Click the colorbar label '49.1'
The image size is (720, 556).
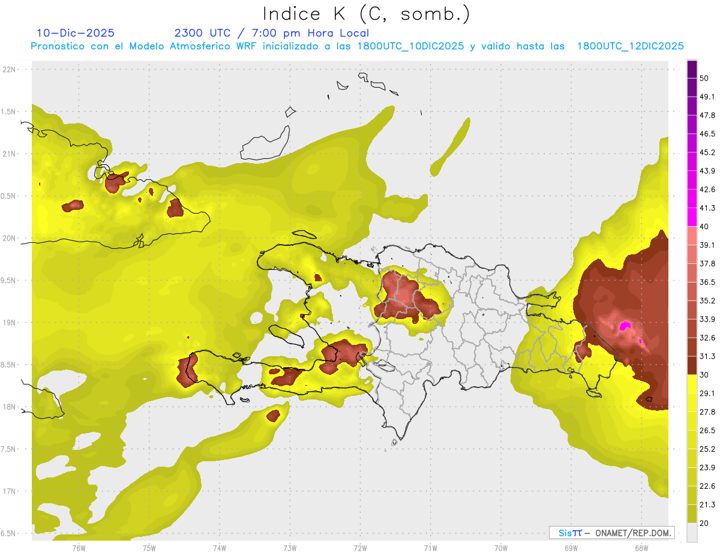[707, 97]
